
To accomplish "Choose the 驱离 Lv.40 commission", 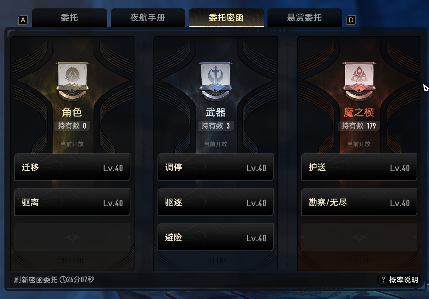I will tap(72, 202).
